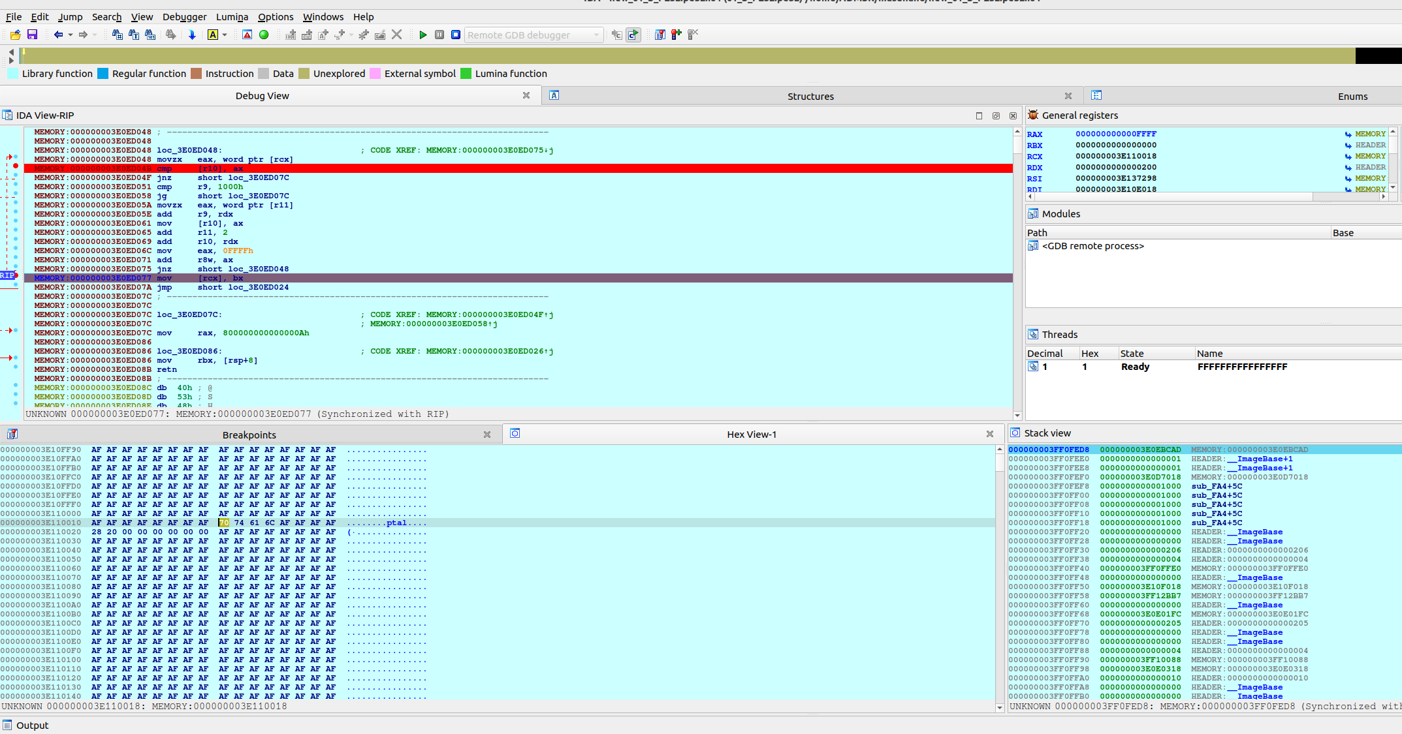The height and width of the screenshot is (734, 1402).
Task: Follow MEMORY link next to RAX register
Action: click(x=1369, y=134)
